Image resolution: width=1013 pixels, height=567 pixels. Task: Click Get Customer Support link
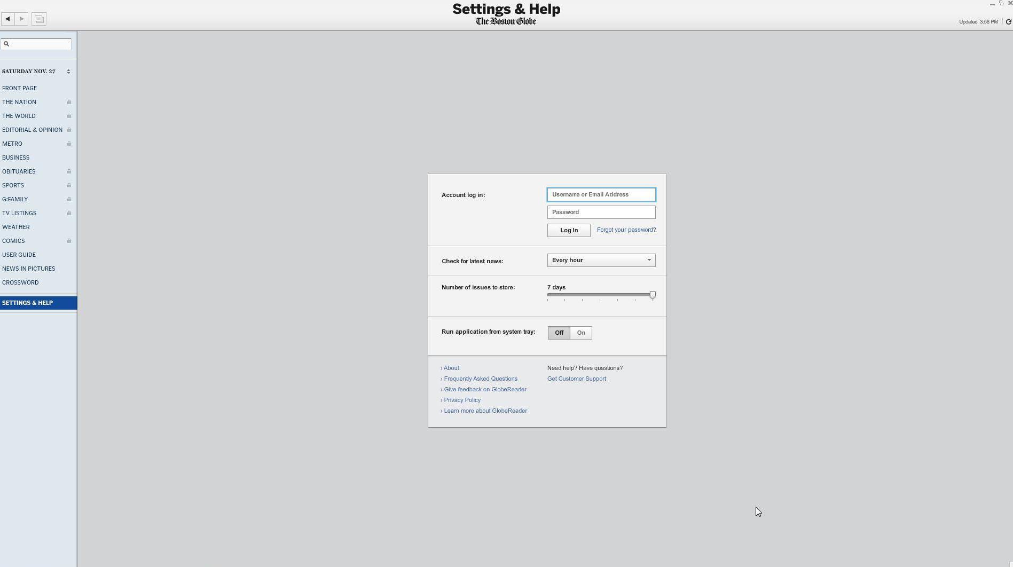pyautogui.click(x=577, y=379)
